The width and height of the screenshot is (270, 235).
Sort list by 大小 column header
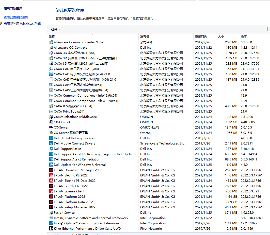228,37
